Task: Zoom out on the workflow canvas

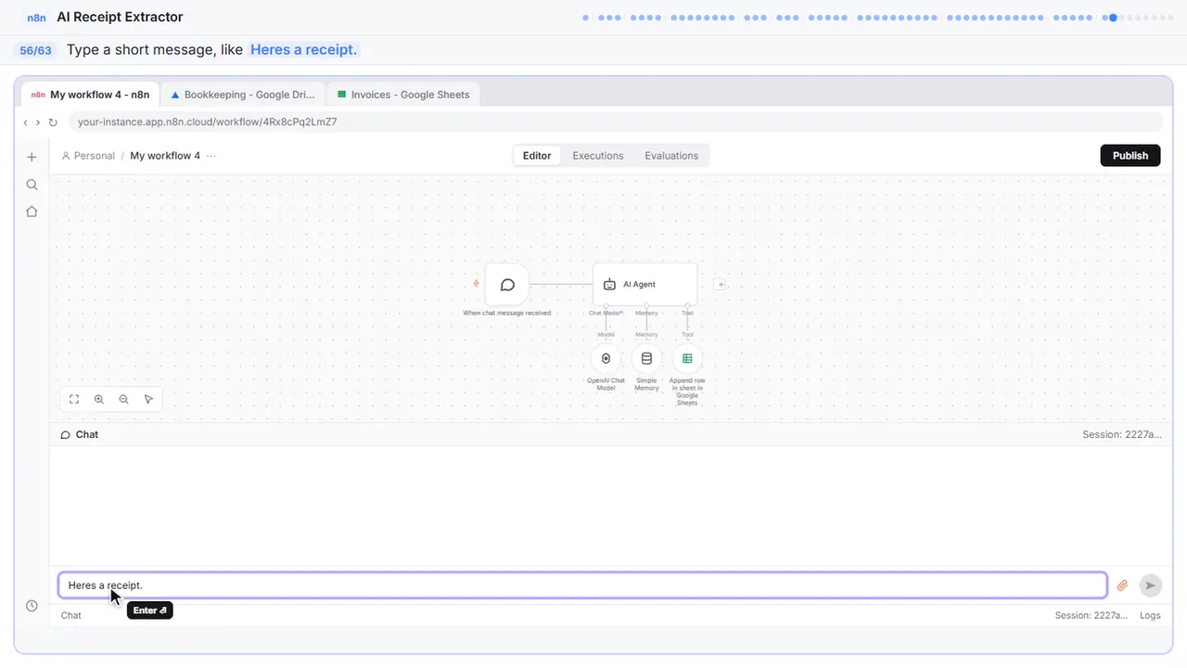Action: click(x=124, y=399)
